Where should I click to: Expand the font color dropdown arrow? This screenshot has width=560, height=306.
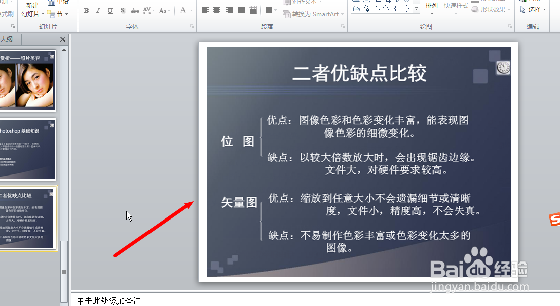pyautogui.click(x=192, y=11)
